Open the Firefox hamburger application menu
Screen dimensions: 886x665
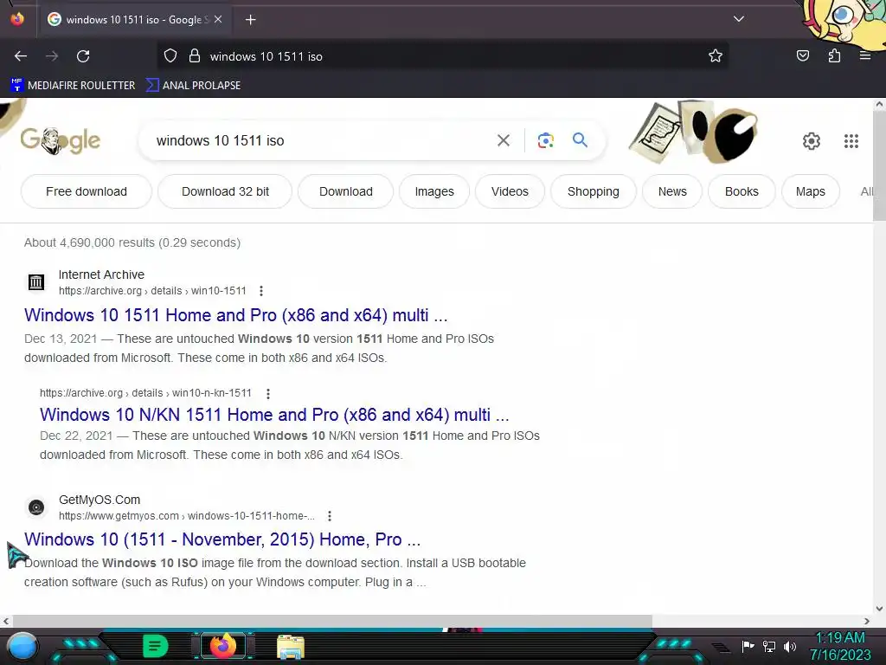865,55
